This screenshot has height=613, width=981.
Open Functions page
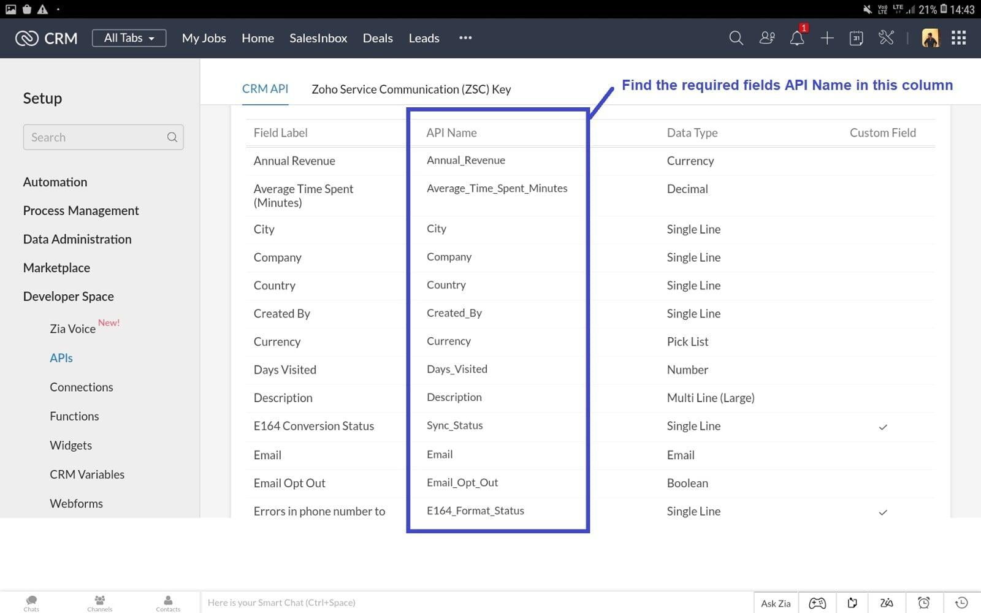point(74,416)
